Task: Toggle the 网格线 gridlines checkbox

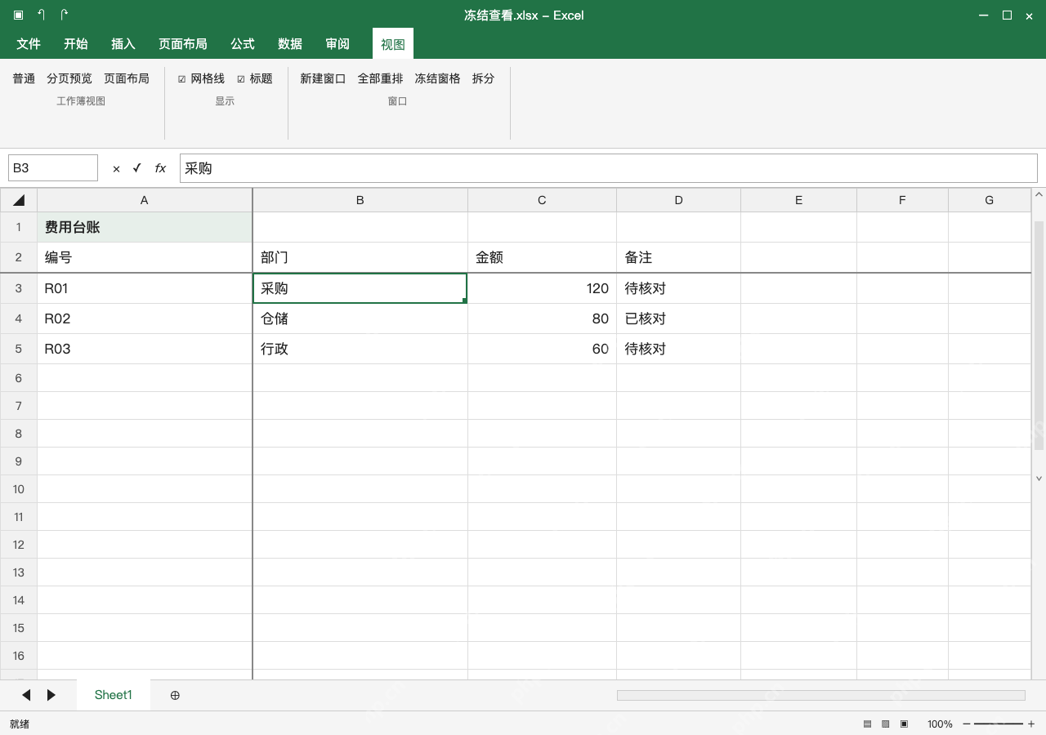Action: 182,79
